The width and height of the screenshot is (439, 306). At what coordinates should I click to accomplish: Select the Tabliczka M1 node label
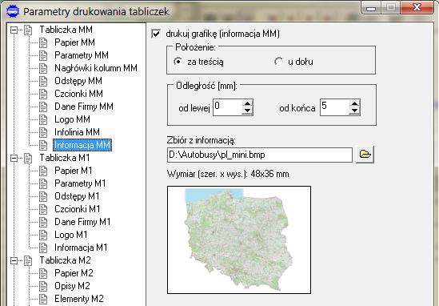65,158
